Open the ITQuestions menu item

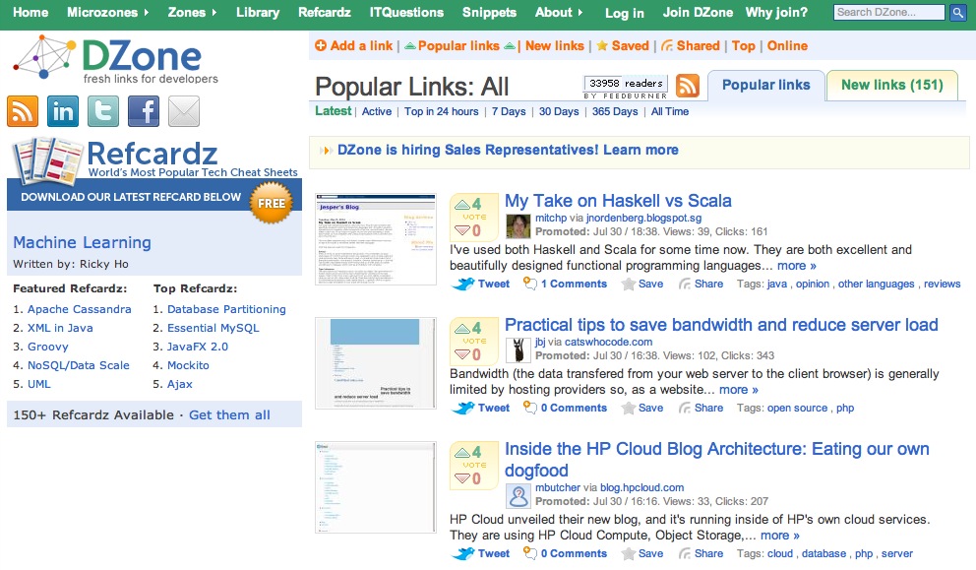point(406,13)
